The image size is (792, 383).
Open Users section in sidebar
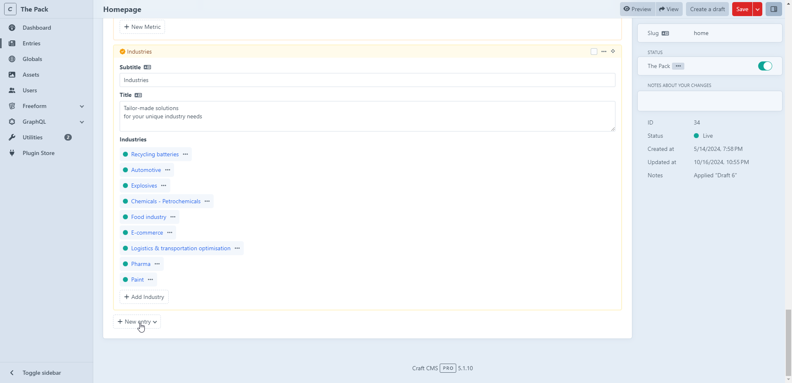point(30,90)
